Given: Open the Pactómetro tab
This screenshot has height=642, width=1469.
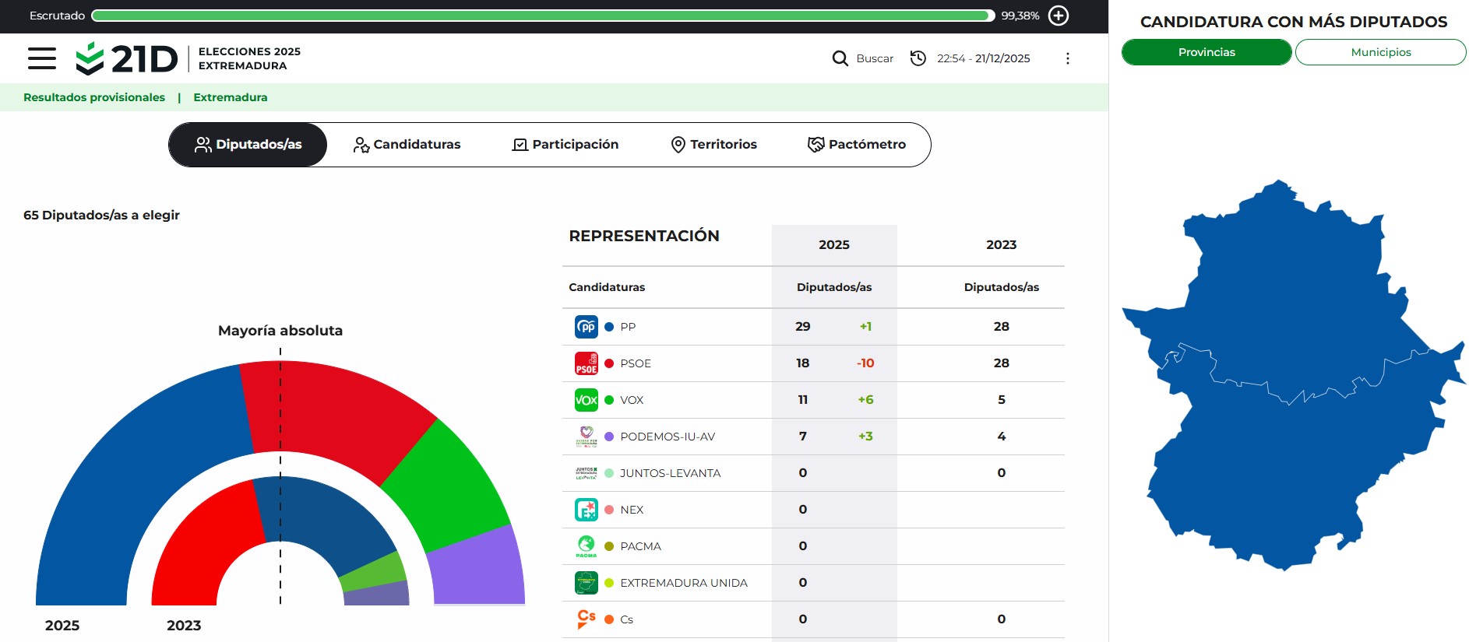Looking at the screenshot, I should click(x=857, y=145).
